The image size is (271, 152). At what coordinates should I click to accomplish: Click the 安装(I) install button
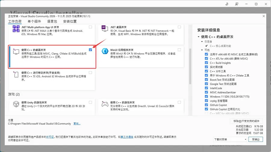tap(256, 139)
